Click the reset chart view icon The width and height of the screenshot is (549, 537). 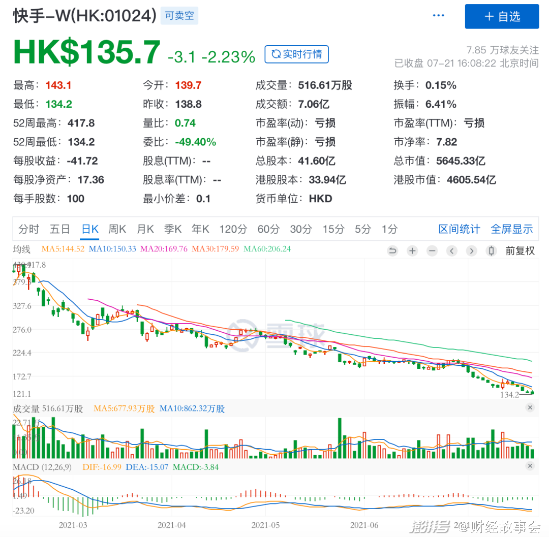(392, 250)
